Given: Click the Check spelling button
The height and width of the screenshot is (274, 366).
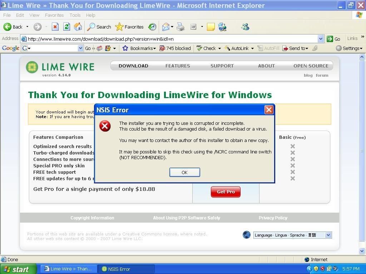Looking at the screenshot, I should (206, 48).
